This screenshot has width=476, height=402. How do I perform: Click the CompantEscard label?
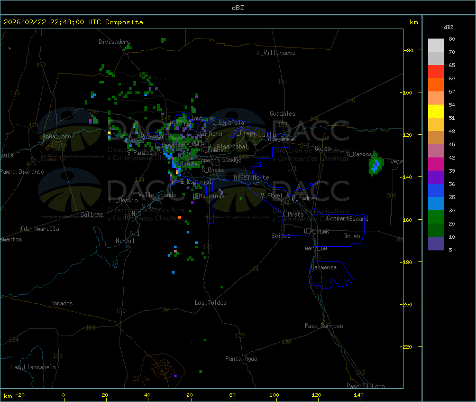pos(347,218)
